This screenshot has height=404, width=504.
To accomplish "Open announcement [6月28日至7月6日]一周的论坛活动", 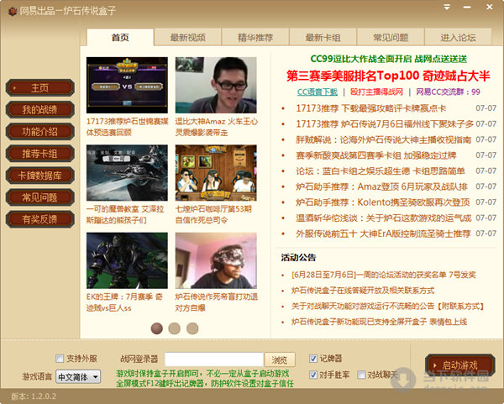I will (x=384, y=275).
